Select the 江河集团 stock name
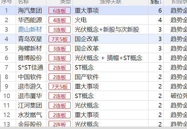This screenshot has width=187, height=129. (30, 106)
